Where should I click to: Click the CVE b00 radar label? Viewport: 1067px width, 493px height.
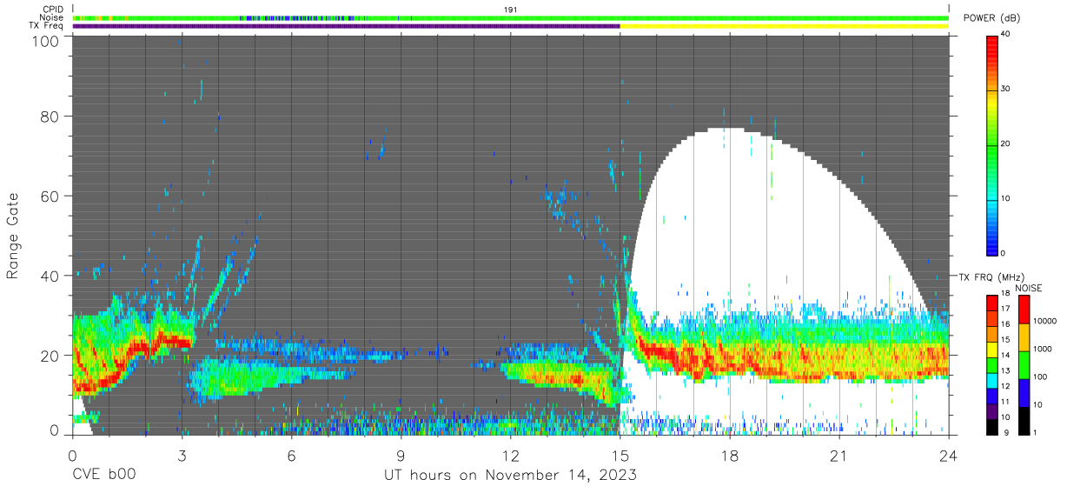pos(103,476)
